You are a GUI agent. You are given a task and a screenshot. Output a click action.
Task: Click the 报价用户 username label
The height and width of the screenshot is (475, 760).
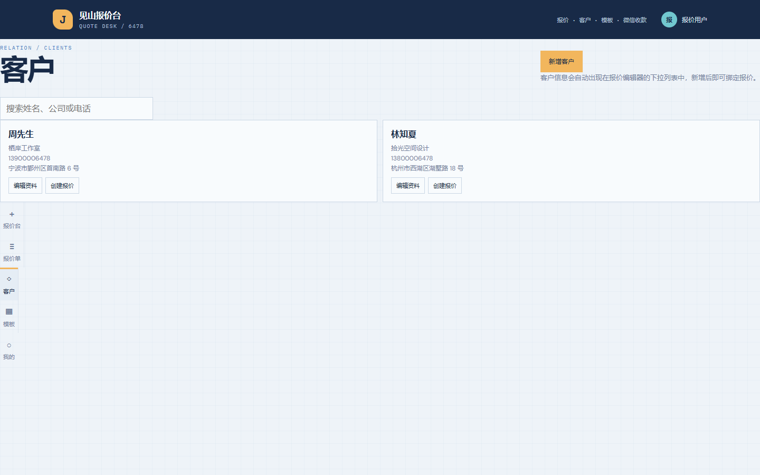coord(694,20)
